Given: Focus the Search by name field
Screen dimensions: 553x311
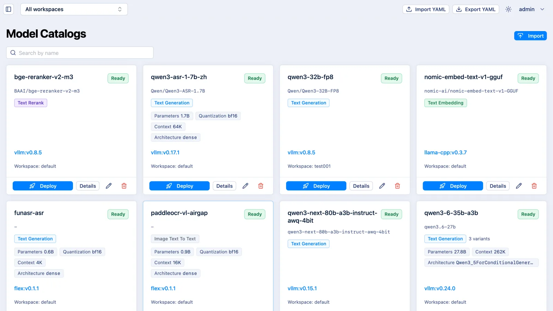Looking at the screenshot, I should click(x=80, y=53).
